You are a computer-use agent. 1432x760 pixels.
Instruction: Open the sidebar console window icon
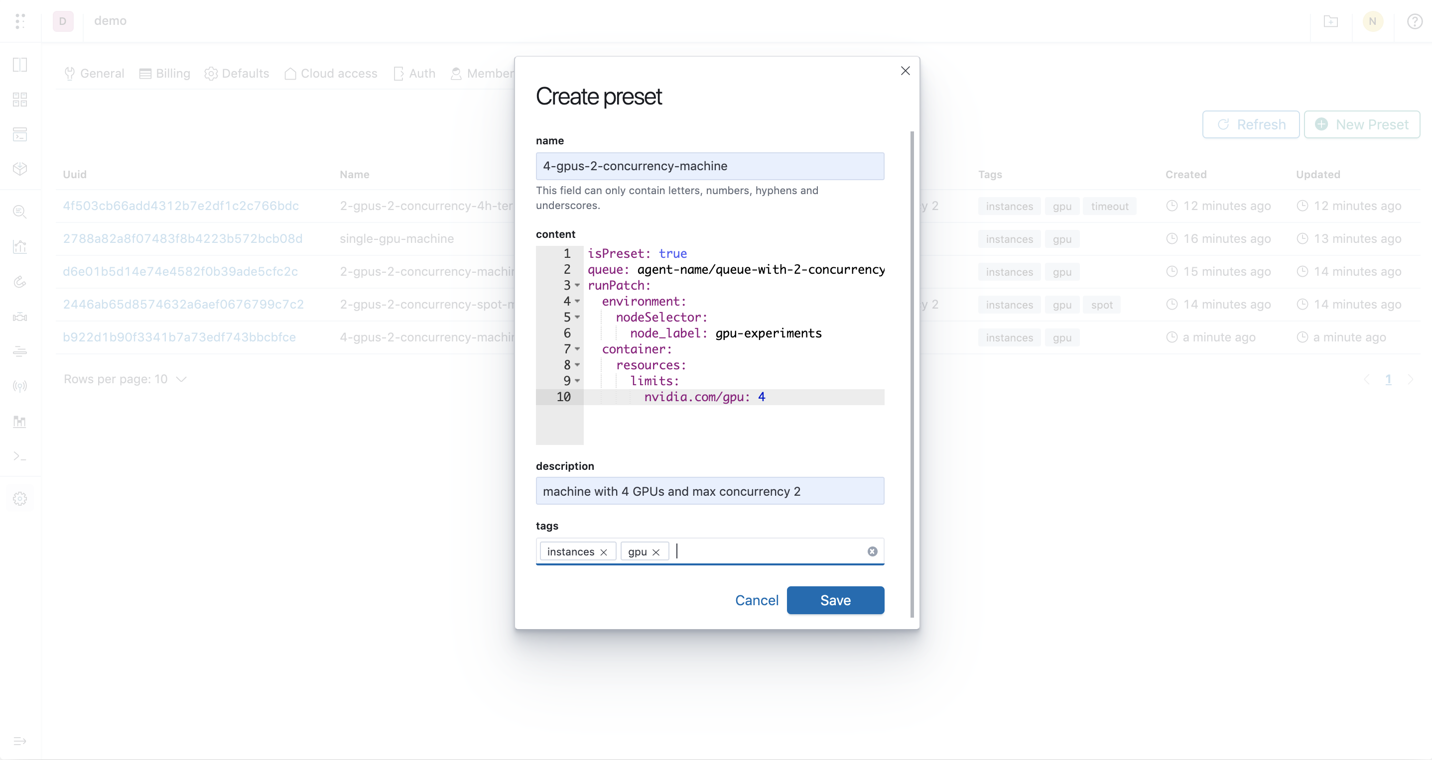(20, 134)
